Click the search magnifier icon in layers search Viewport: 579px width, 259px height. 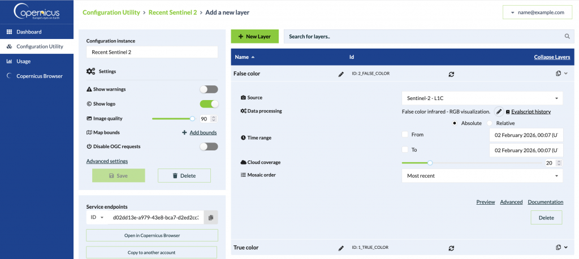click(567, 37)
